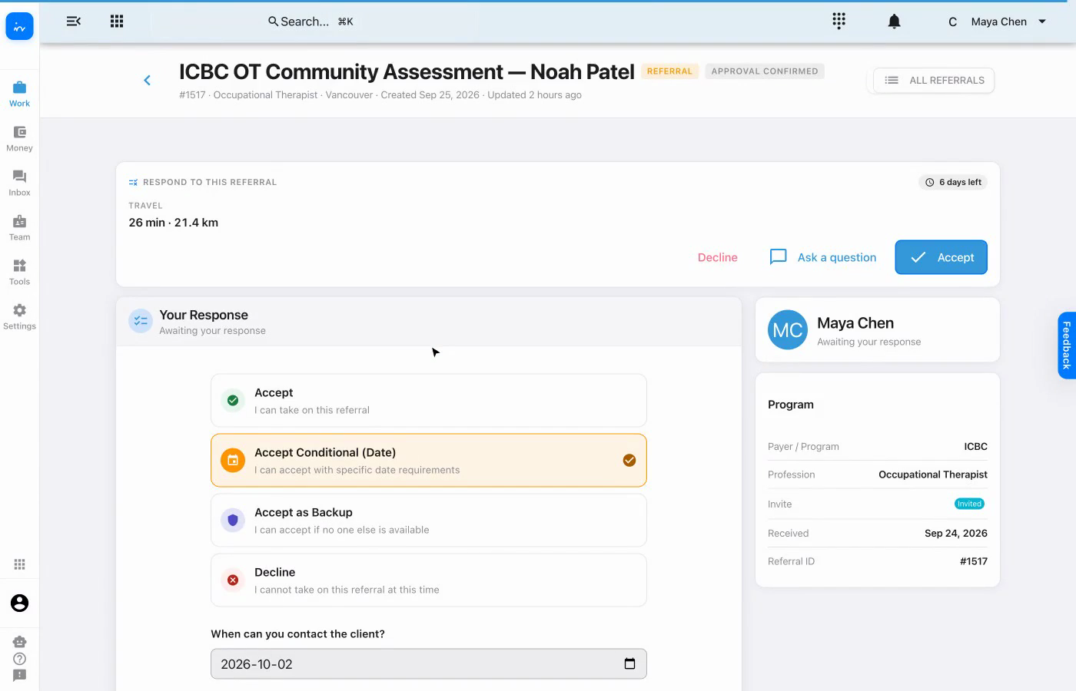The image size is (1076, 691).
Task: Click the ICBC payer value
Action: (976, 447)
